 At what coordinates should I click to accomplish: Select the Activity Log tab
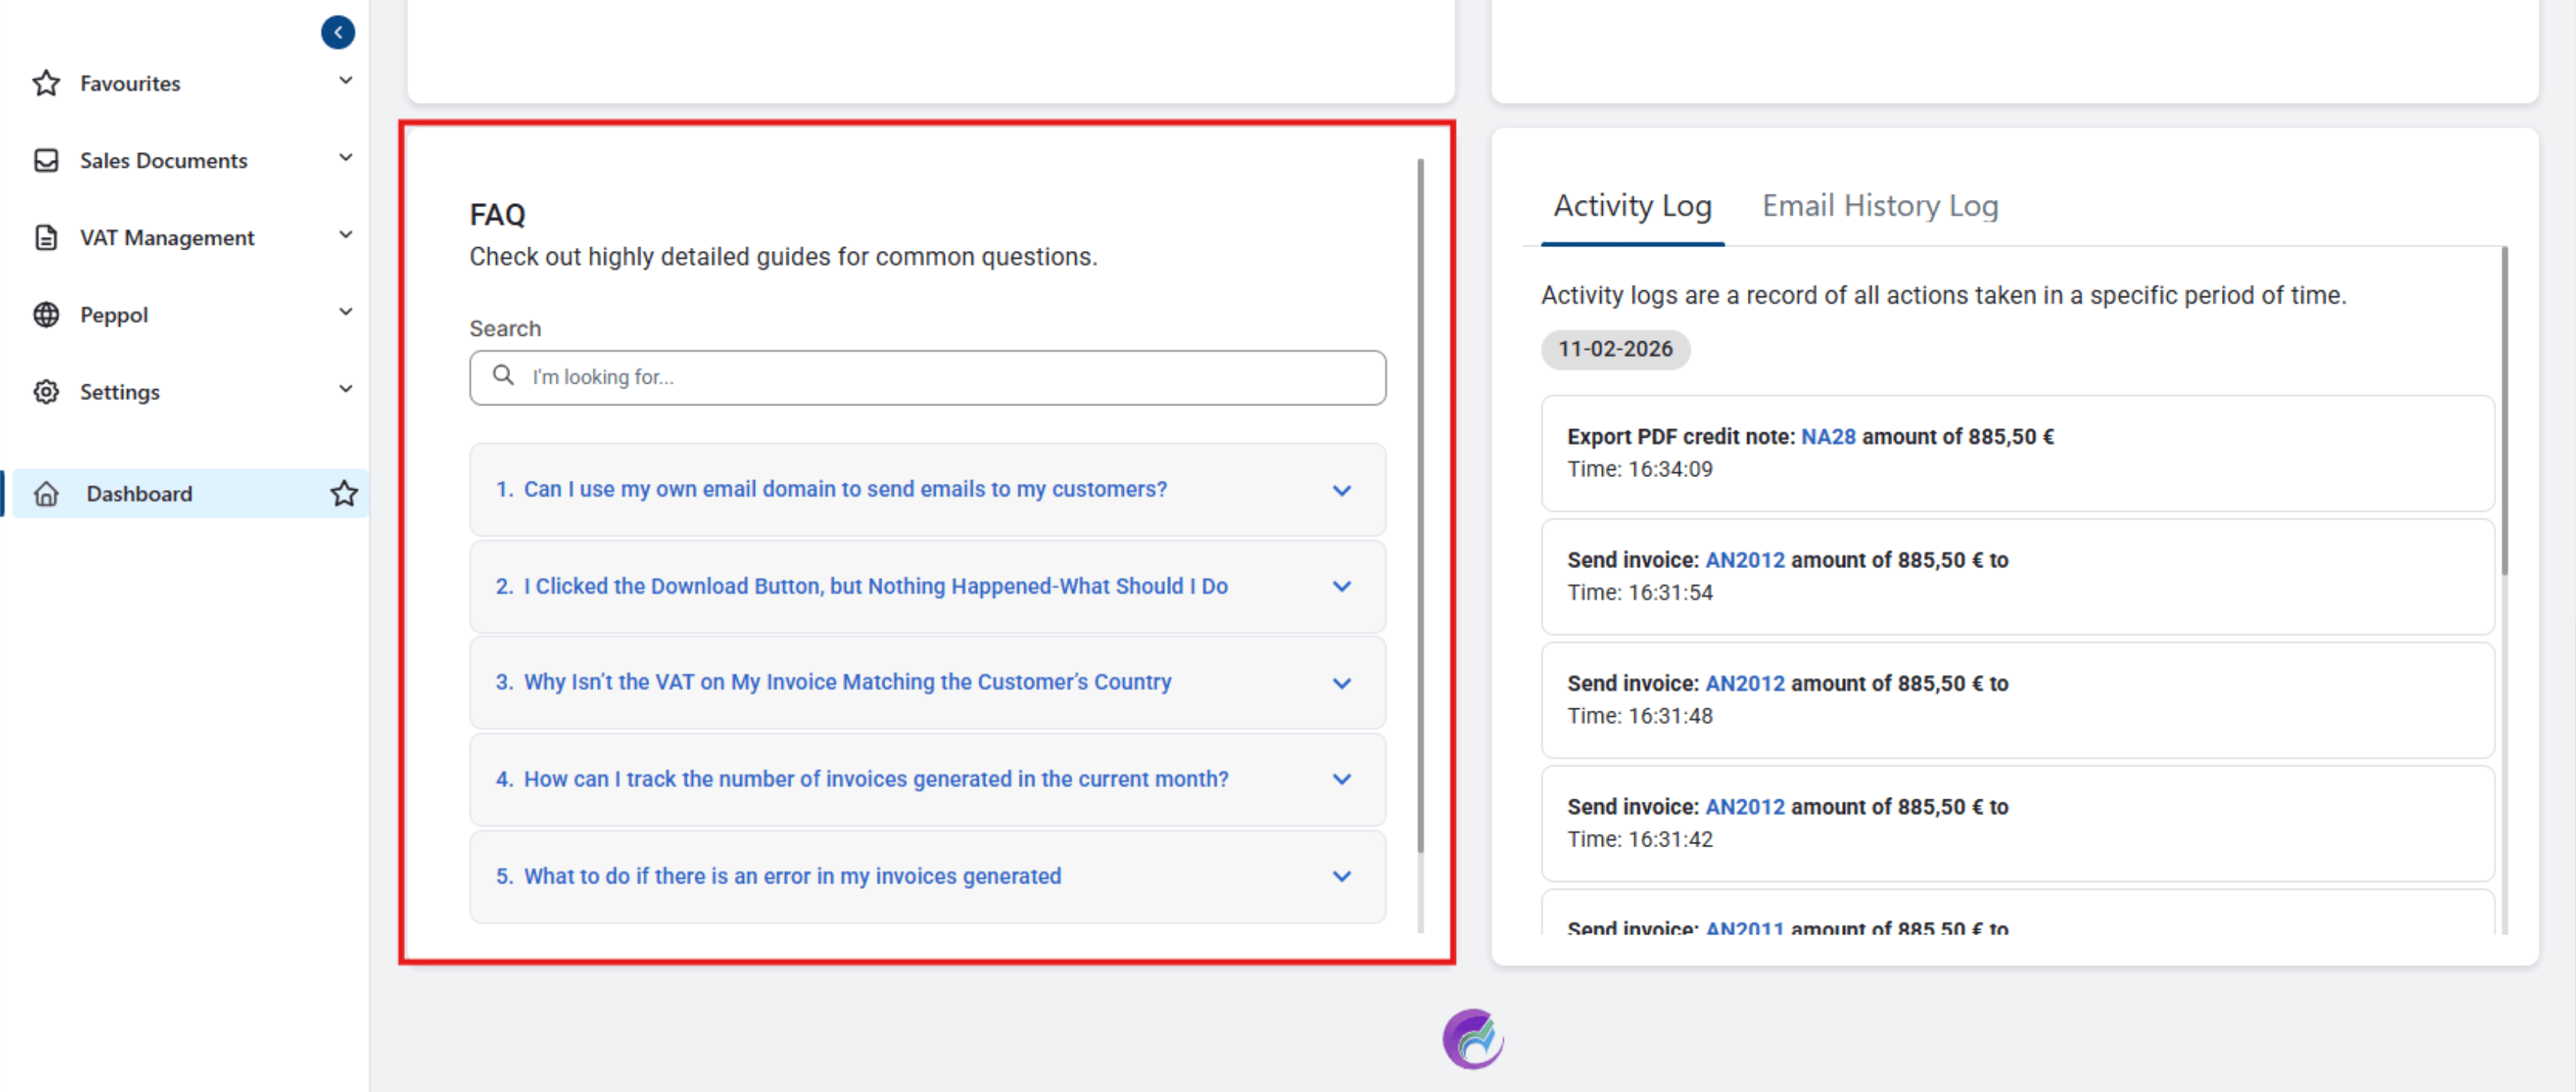[1632, 206]
